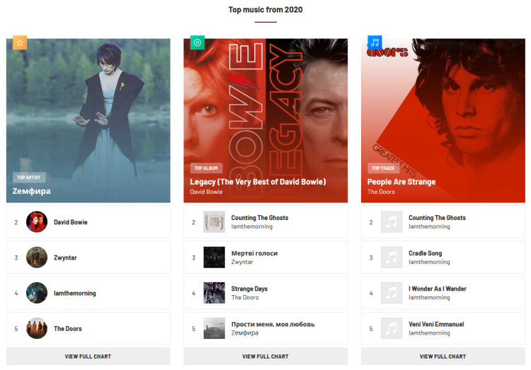The height and width of the screenshot is (370, 531).
Task: Click the yellow star top artist badge
Action: [20, 42]
